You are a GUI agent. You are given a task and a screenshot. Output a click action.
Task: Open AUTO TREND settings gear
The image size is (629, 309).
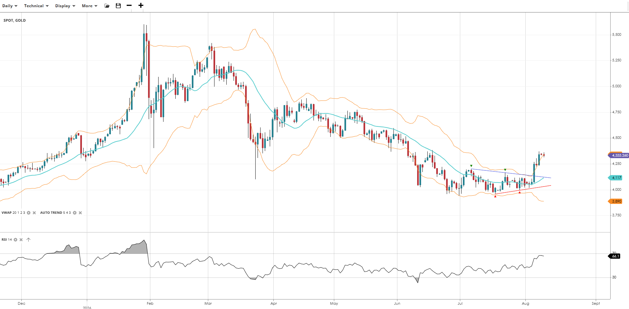75,213
